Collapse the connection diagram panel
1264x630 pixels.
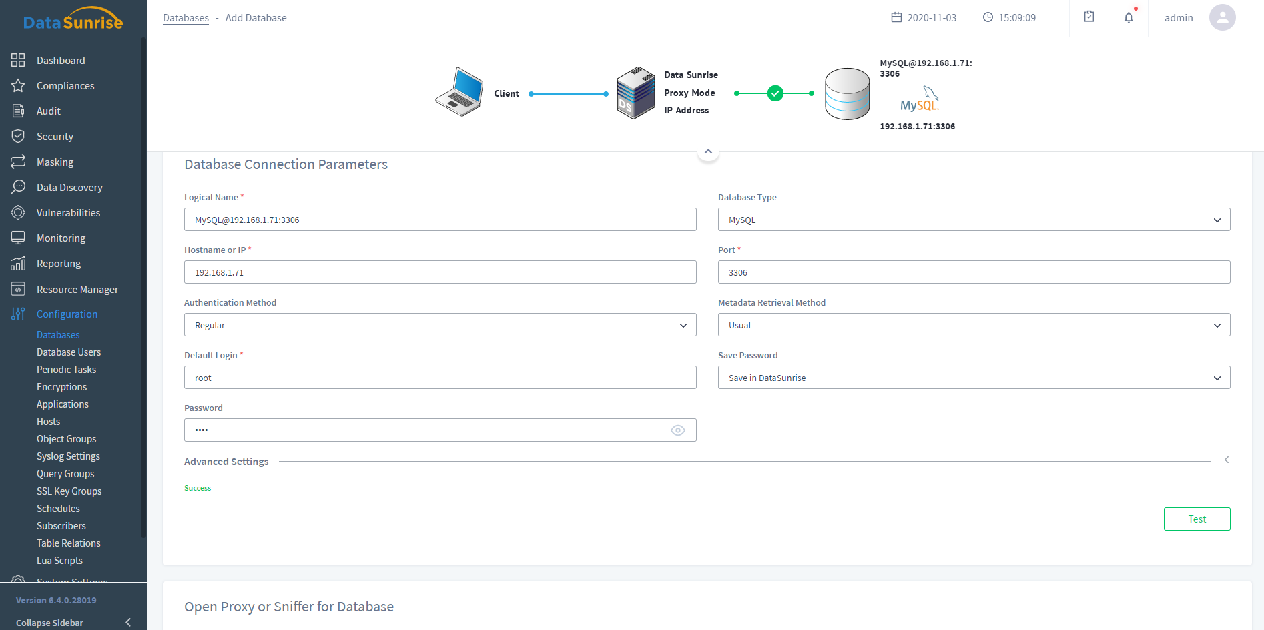click(708, 152)
